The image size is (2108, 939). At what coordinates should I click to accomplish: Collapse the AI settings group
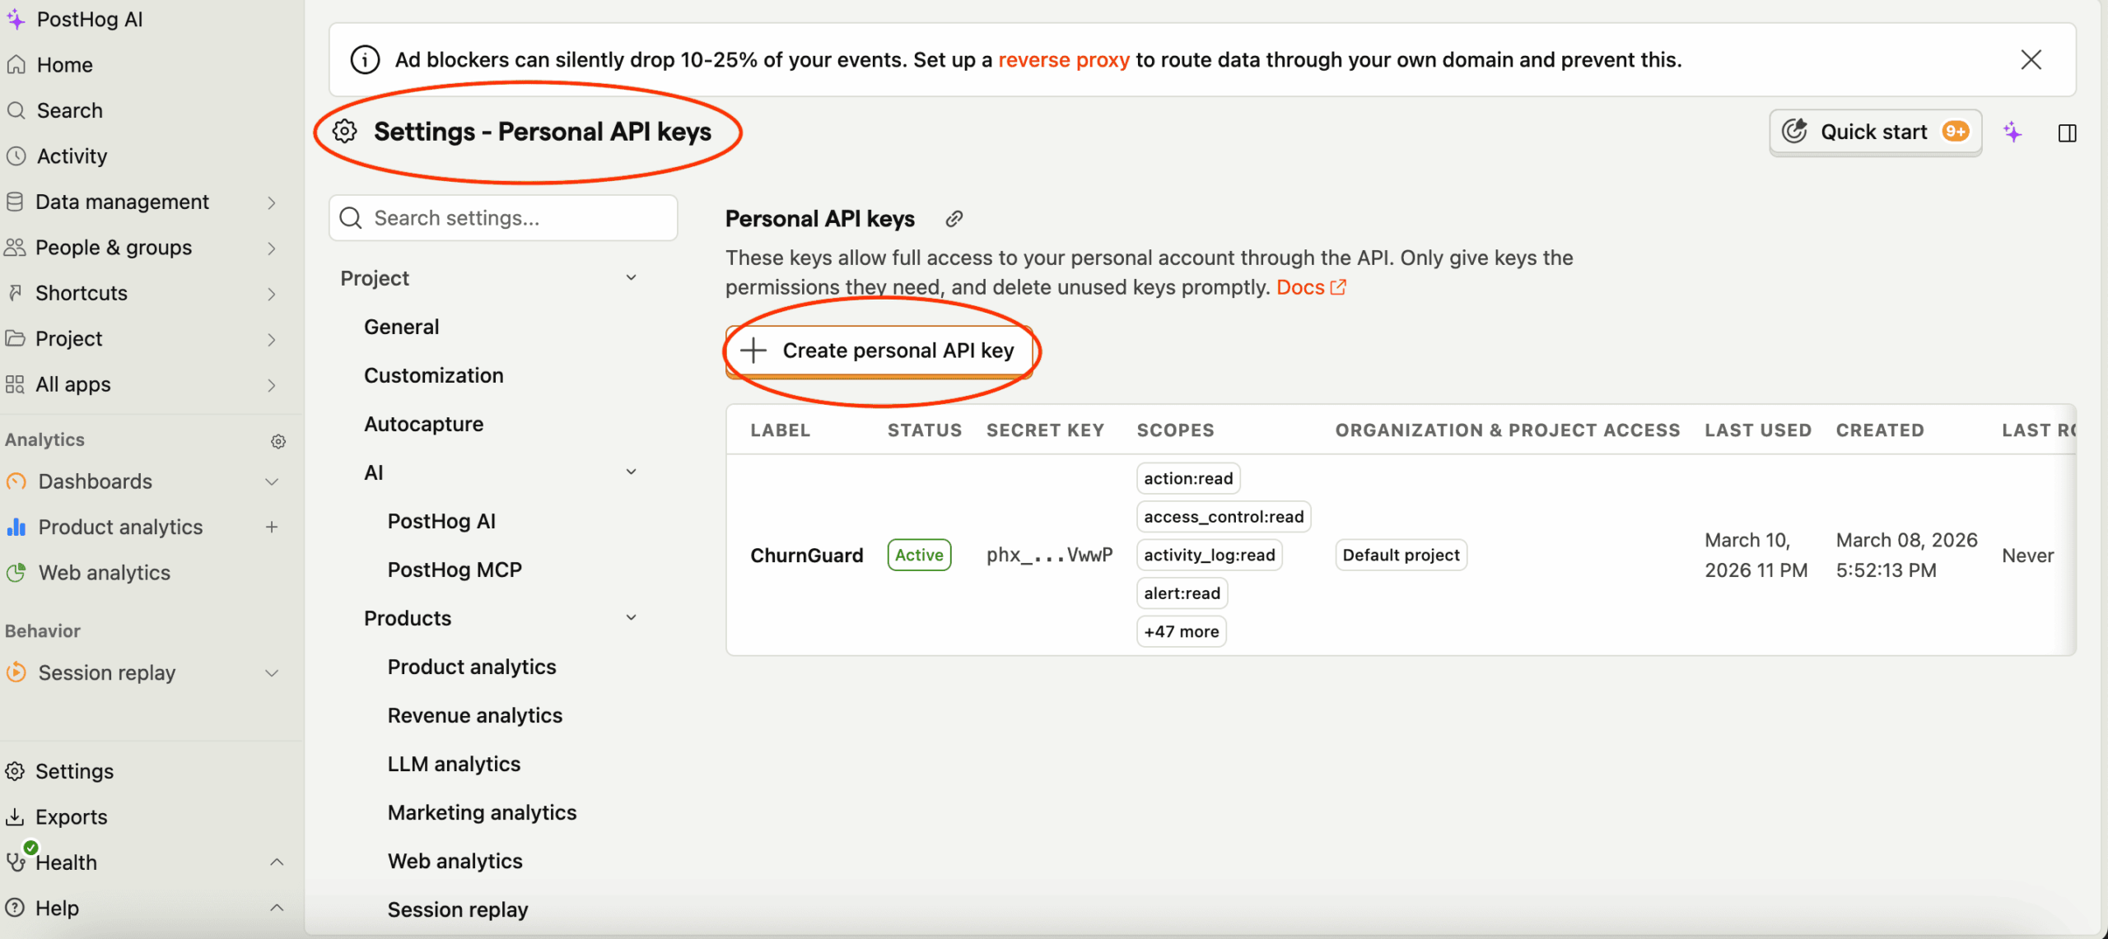[631, 472]
